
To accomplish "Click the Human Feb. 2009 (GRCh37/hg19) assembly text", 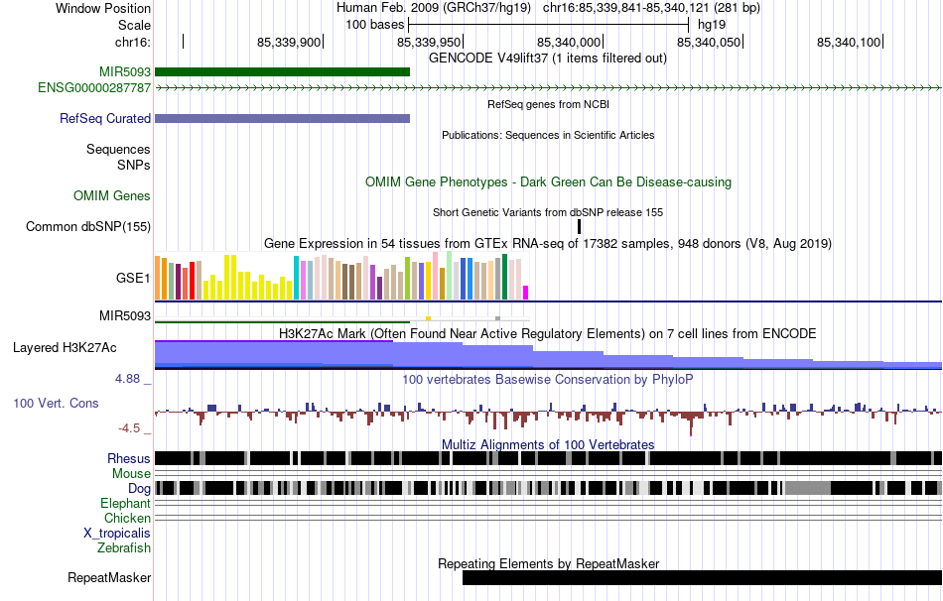I will [434, 8].
